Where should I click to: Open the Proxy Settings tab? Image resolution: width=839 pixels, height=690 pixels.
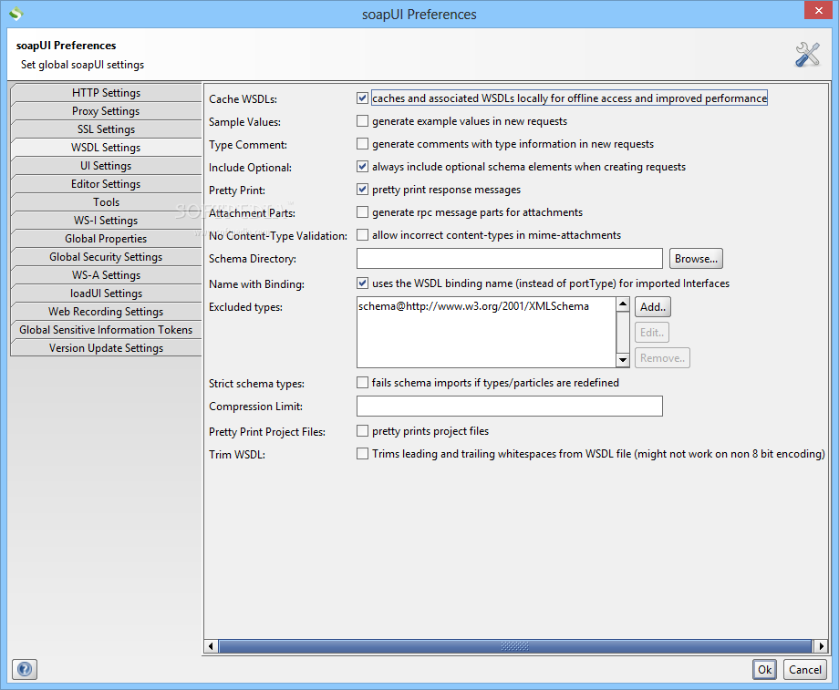coord(106,110)
